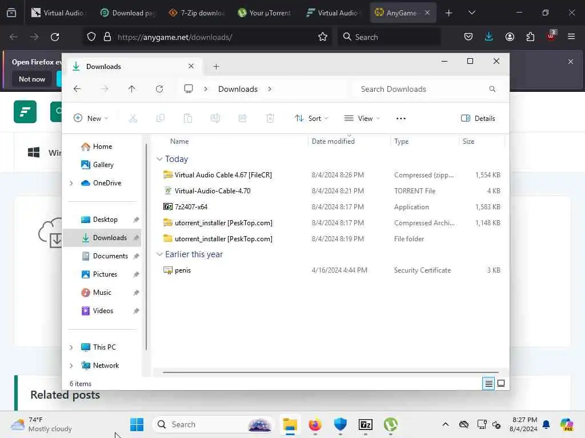This screenshot has height=438, width=585.
Task: Open Firefox from the taskbar
Action: click(x=315, y=424)
